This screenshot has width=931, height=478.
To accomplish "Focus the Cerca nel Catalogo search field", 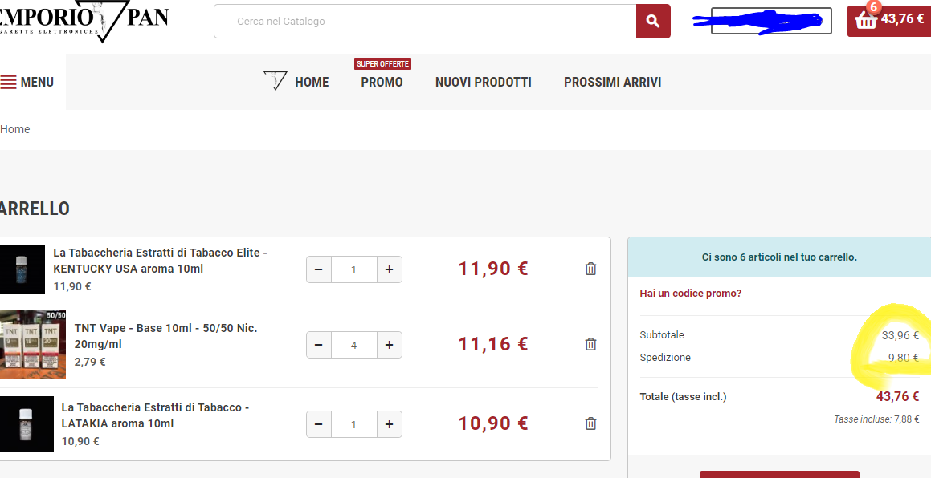I will pos(425,22).
